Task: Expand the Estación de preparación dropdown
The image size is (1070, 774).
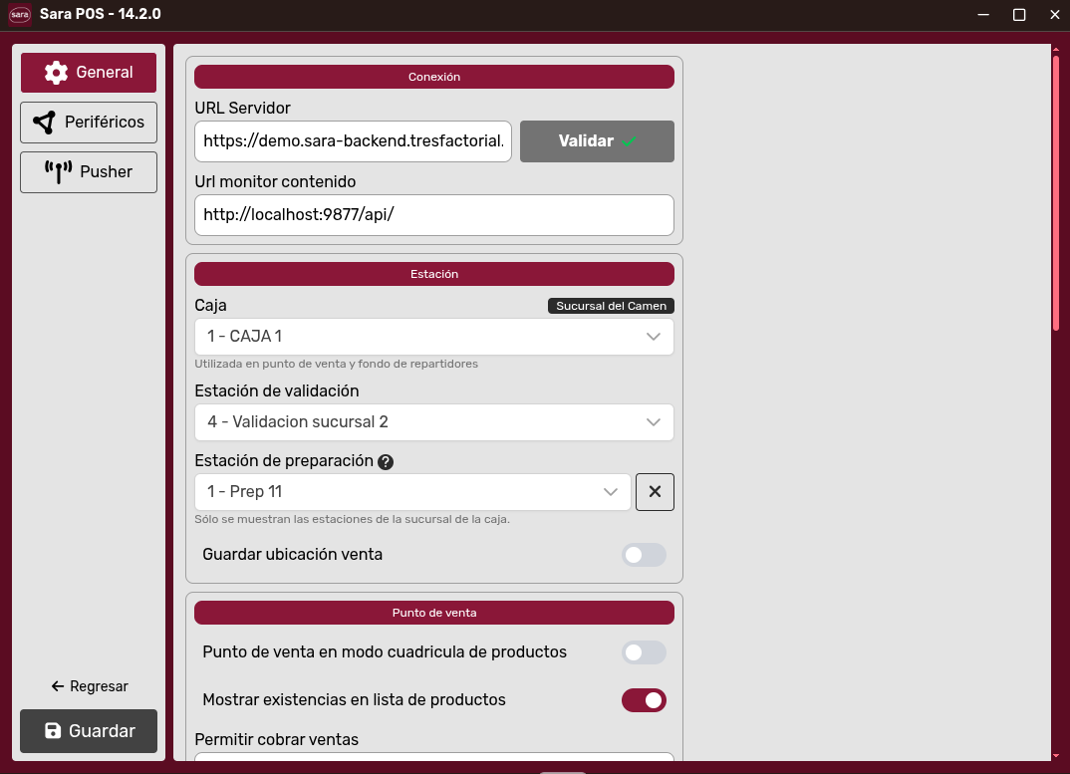Action: point(412,491)
